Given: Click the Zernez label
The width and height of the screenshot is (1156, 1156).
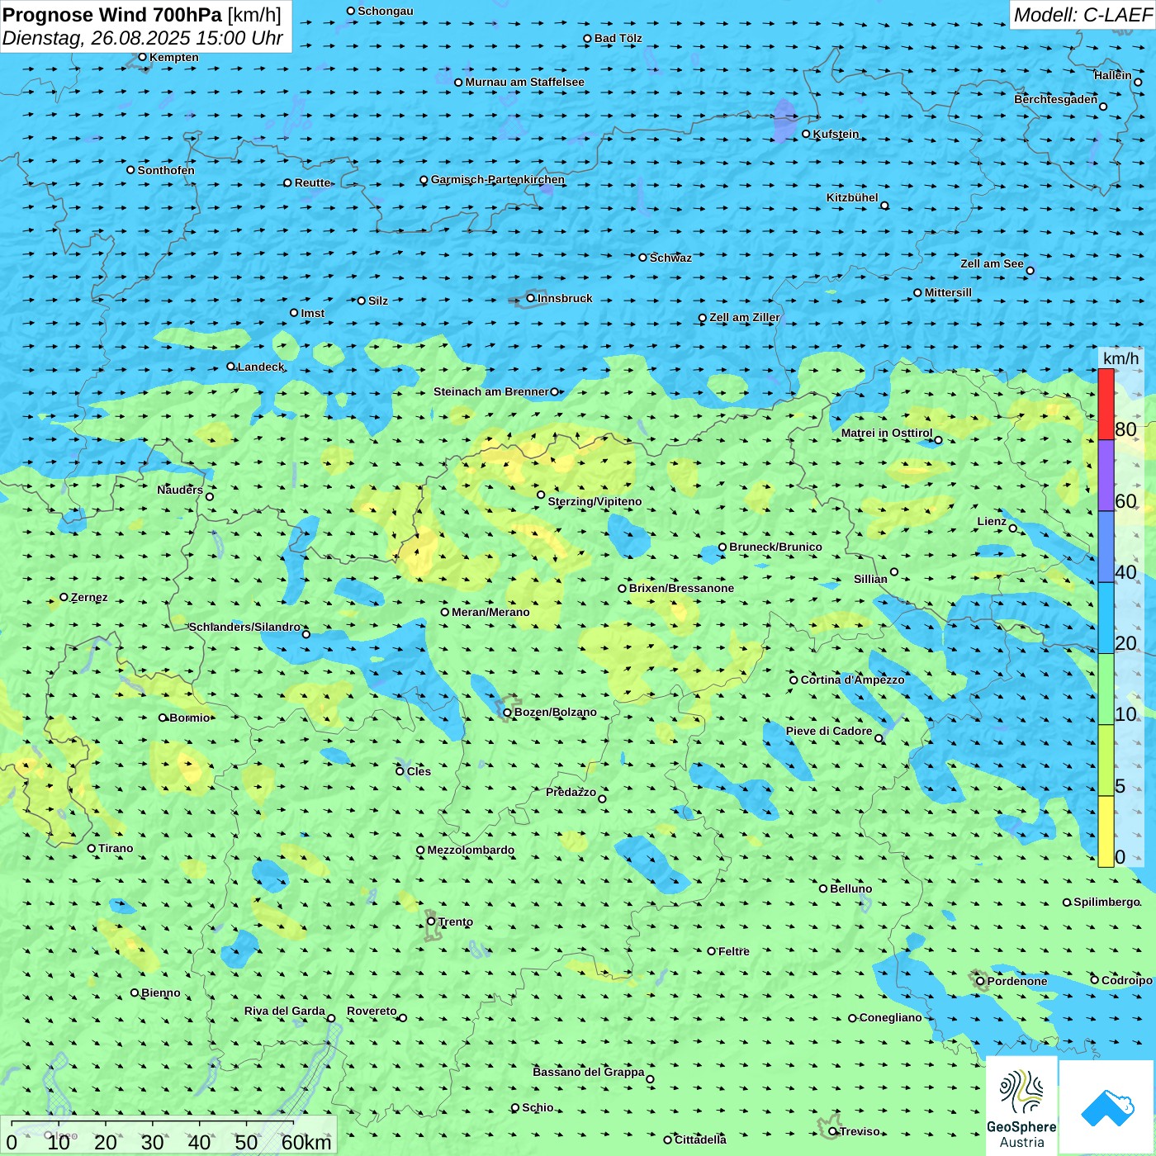Looking at the screenshot, I should tap(89, 597).
